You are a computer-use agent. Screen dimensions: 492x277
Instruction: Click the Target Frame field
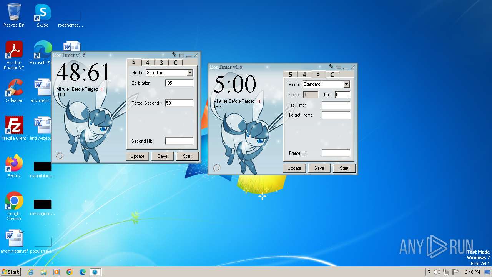pos(336,115)
